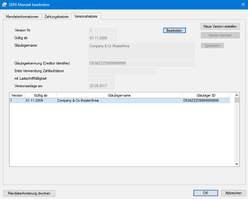Click the Bearbeiten button
The height and width of the screenshot is (199, 248).
(x=174, y=31)
